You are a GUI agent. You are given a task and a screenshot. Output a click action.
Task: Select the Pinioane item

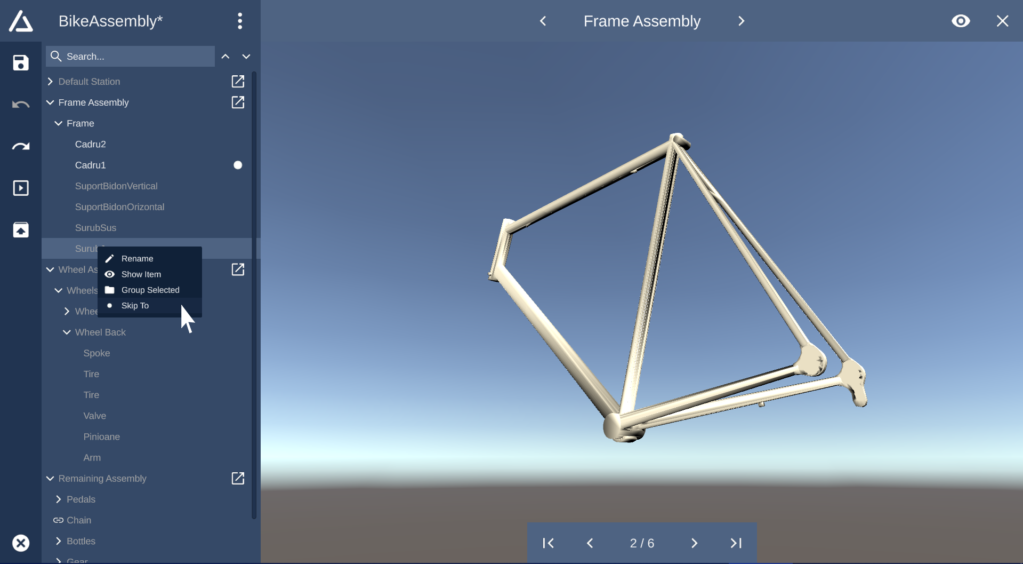click(x=101, y=437)
